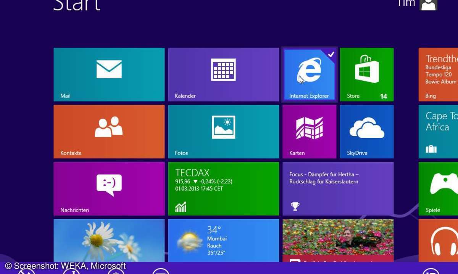Open the Store tile
This screenshot has height=274, width=458.
[x=367, y=75]
